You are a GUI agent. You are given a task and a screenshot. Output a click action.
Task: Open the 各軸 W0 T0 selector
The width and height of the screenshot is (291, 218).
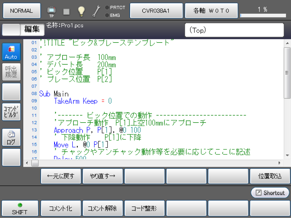coord(211,11)
